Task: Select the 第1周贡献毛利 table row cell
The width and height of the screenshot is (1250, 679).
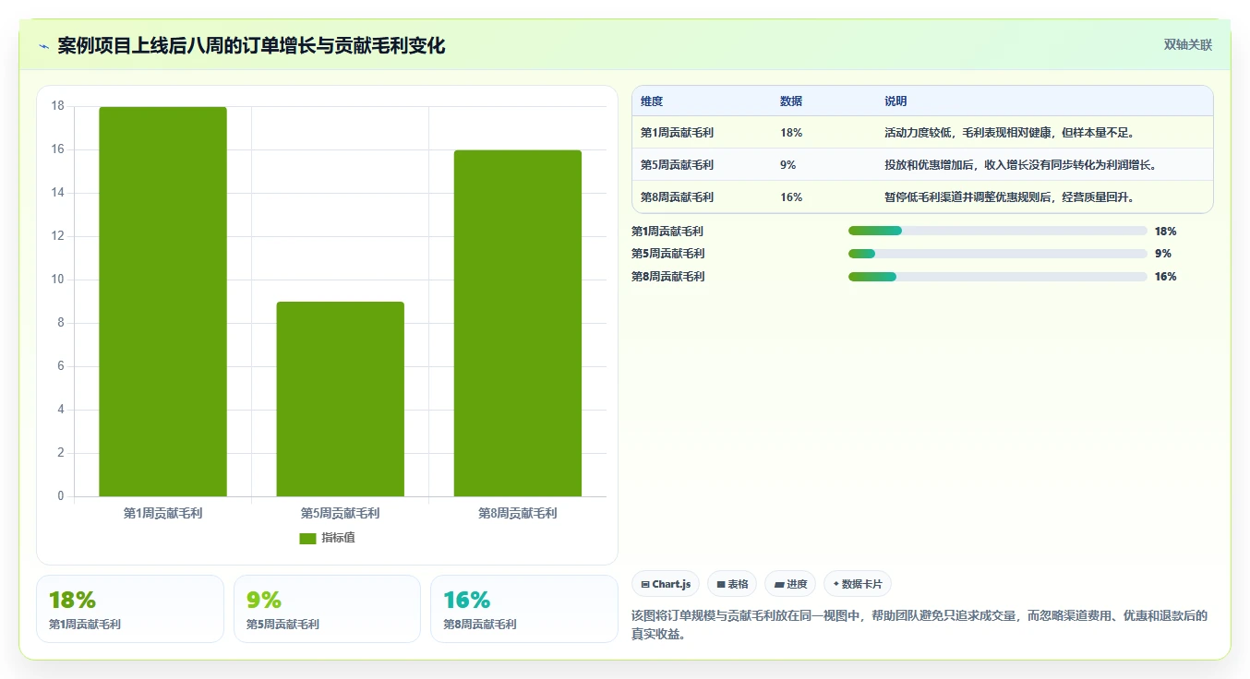Action: click(x=677, y=133)
